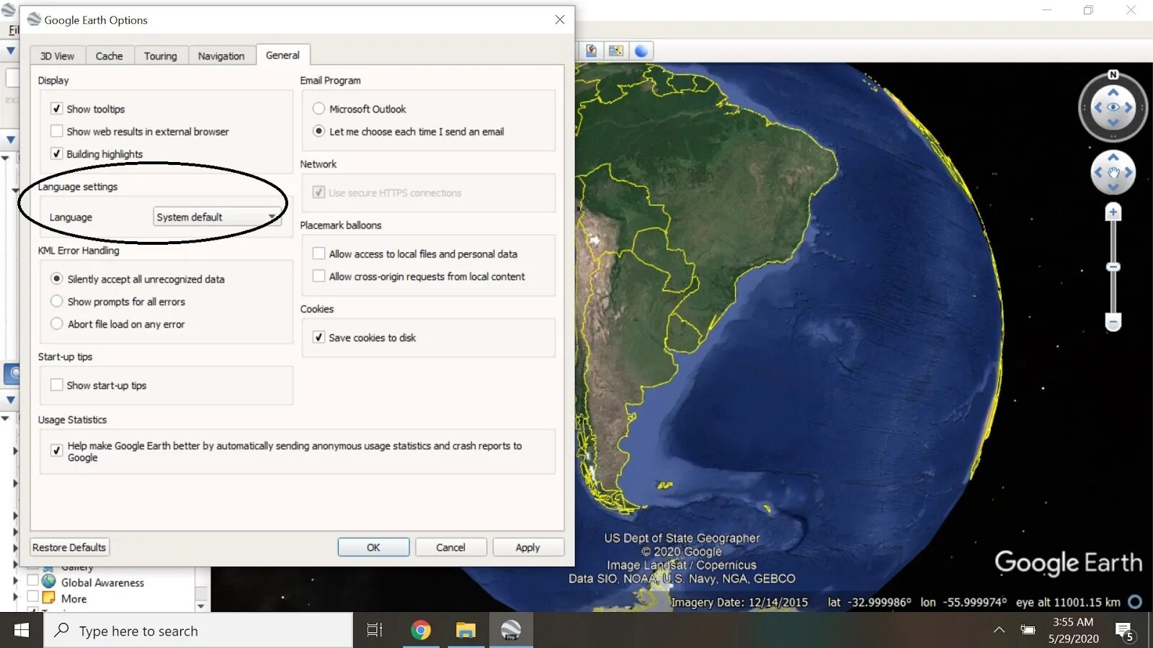Click the look-down arrow on the eye joystick
The height and width of the screenshot is (648, 1153).
1113,122
